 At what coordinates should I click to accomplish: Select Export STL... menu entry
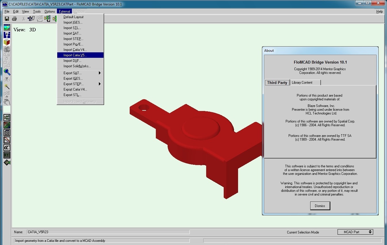tap(80, 95)
